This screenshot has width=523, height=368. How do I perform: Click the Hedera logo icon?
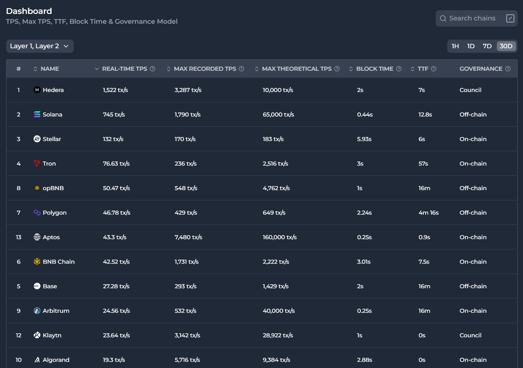[37, 90]
